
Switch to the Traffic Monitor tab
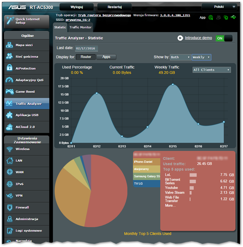(81, 27)
